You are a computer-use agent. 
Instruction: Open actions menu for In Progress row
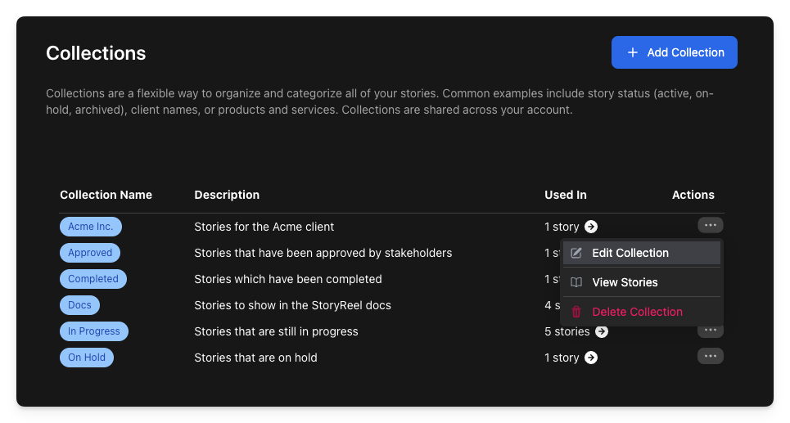click(711, 331)
